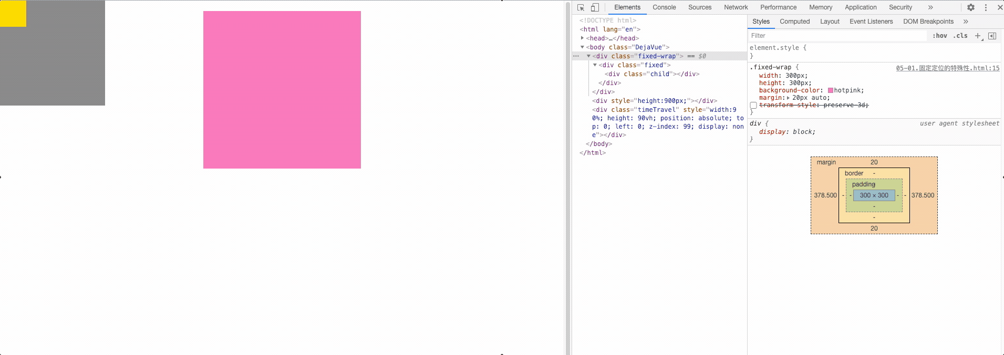Collapse the div class fixed node

pyautogui.click(x=595, y=65)
